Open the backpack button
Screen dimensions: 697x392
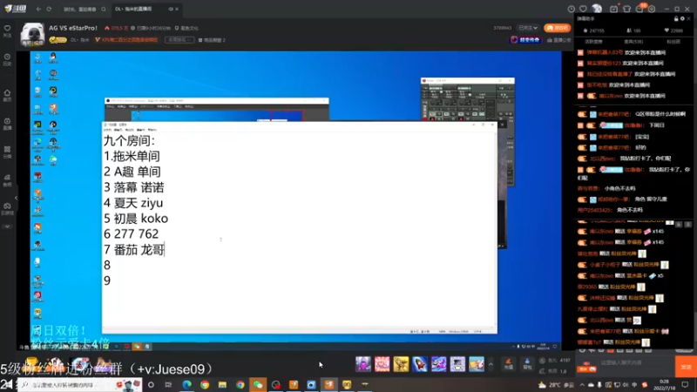527,364
